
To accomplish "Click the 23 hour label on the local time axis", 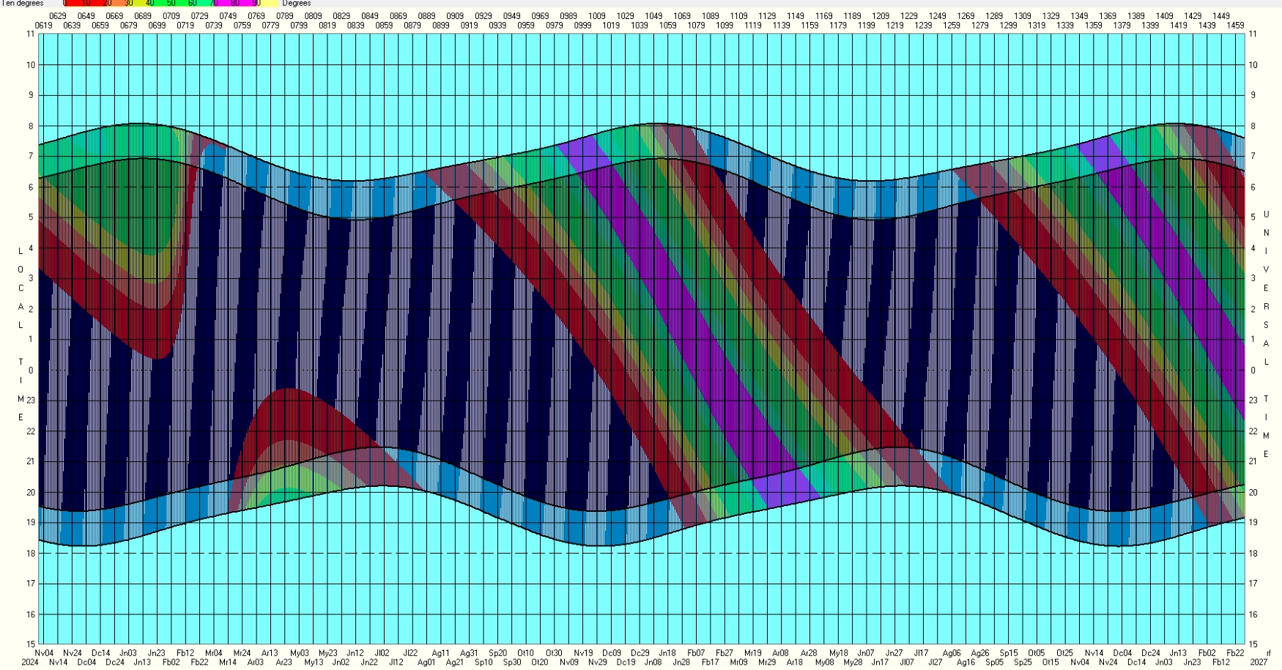I will point(31,401).
